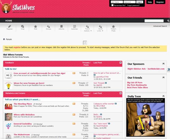Click the Groups icon in toolbar

[49, 27]
